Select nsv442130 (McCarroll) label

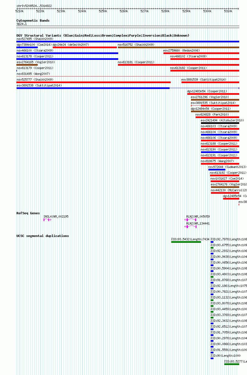tap(229, 190)
